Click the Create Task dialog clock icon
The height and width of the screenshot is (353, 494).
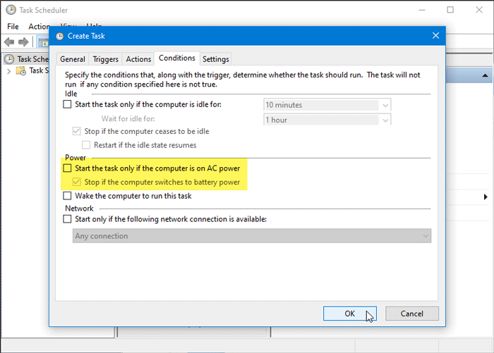[59, 35]
